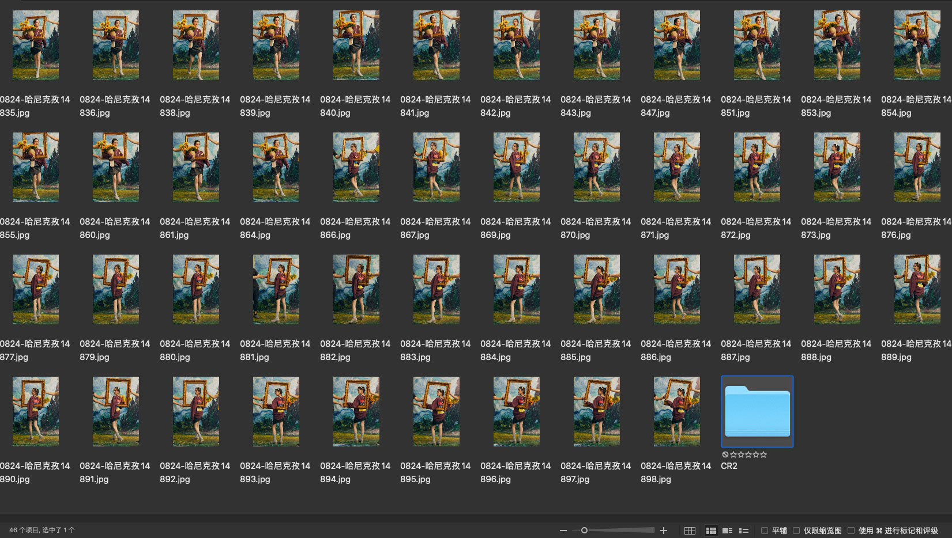Give the CR2 folder a one-star rating

[733, 454]
